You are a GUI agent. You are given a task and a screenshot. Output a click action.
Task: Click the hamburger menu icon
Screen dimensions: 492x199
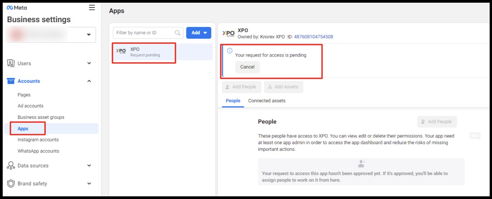[92, 8]
